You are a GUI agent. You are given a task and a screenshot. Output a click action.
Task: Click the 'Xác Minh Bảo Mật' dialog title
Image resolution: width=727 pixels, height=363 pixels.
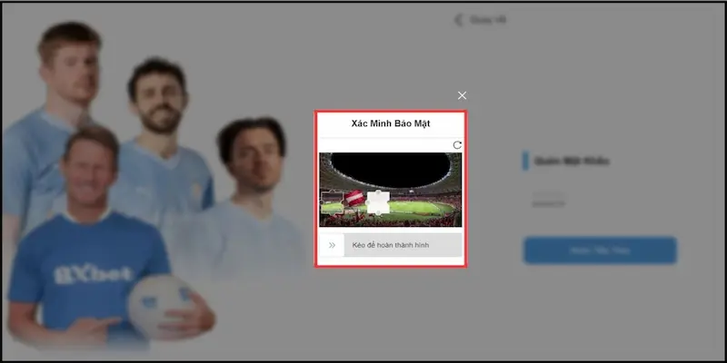(x=390, y=123)
